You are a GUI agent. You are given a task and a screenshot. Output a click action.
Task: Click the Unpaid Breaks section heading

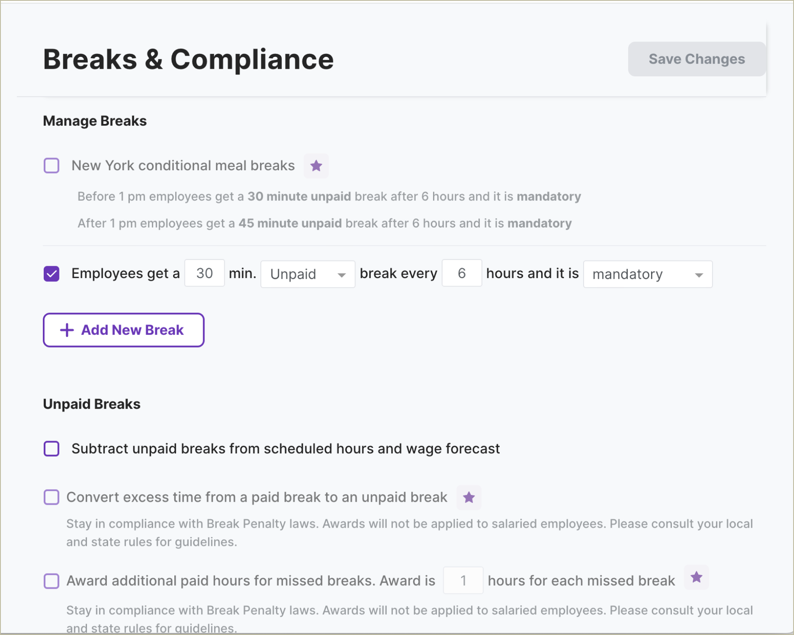click(92, 404)
